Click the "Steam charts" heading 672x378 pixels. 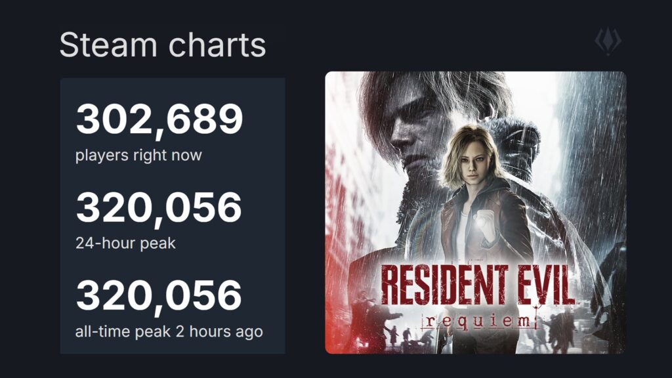pyautogui.click(x=163, y=45)
